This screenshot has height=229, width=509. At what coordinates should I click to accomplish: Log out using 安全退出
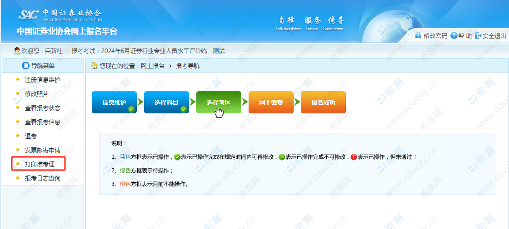pos(494,36)
